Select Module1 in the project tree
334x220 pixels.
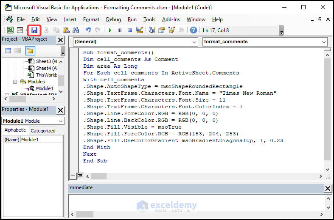click(x=44, y=88)
